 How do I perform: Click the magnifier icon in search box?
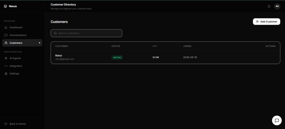pos(55,33)
